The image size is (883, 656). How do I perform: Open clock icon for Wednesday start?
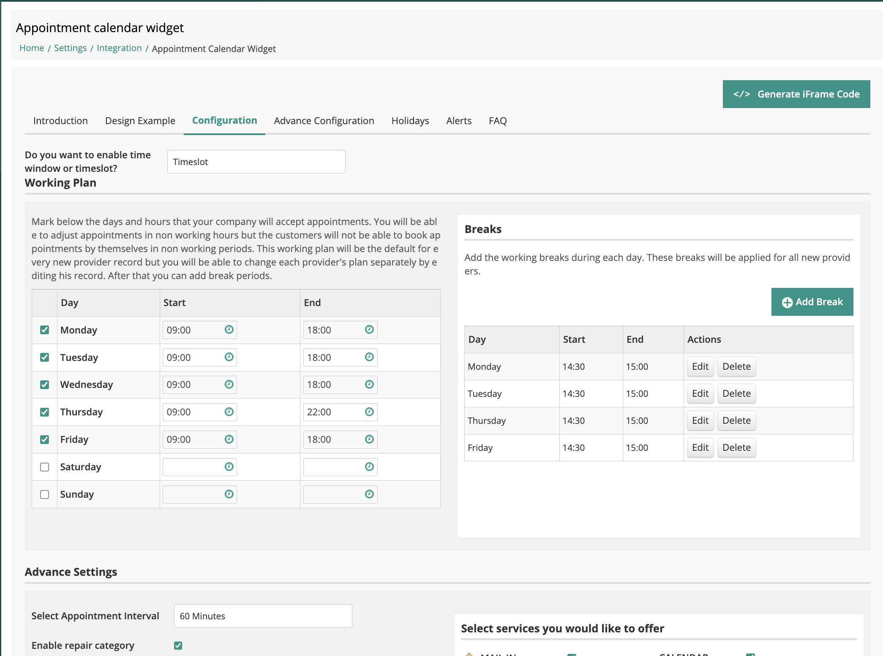coord(229,385)
